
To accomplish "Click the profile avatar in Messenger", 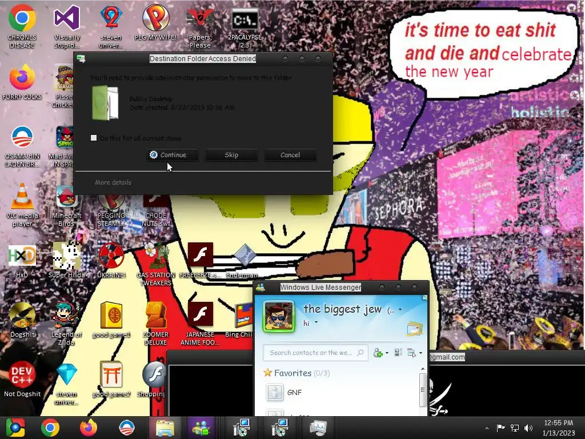I will [x=278, y=317].
